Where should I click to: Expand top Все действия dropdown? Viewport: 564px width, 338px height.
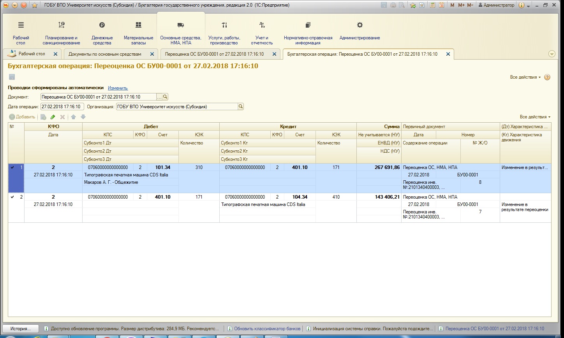pyautogui.click(x=525, y=77)
